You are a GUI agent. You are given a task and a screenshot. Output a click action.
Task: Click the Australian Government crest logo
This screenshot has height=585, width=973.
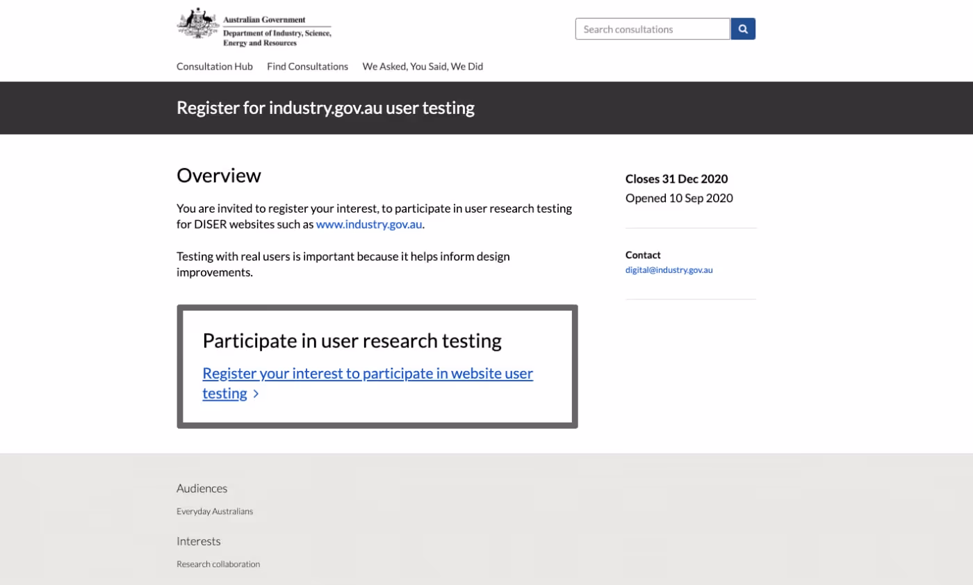pyautogui.click(x=199, y=24)
